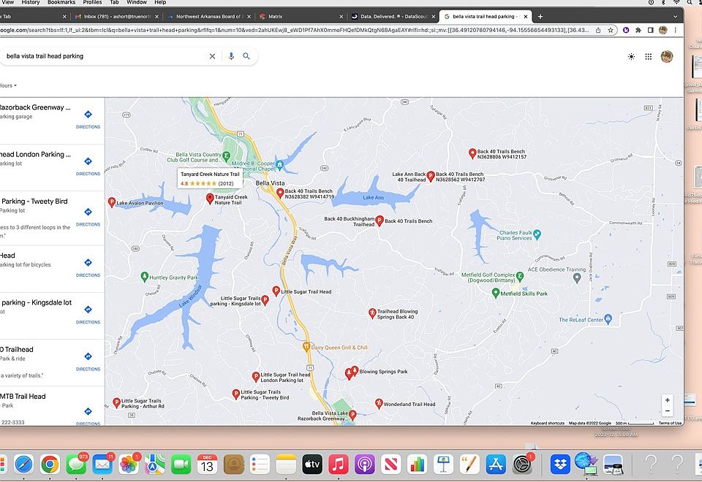Viewport: 702px width, 482px height.
Task: Select the Little Sugar Trails Arthur Rd pin
Action: tap(116, 403)
